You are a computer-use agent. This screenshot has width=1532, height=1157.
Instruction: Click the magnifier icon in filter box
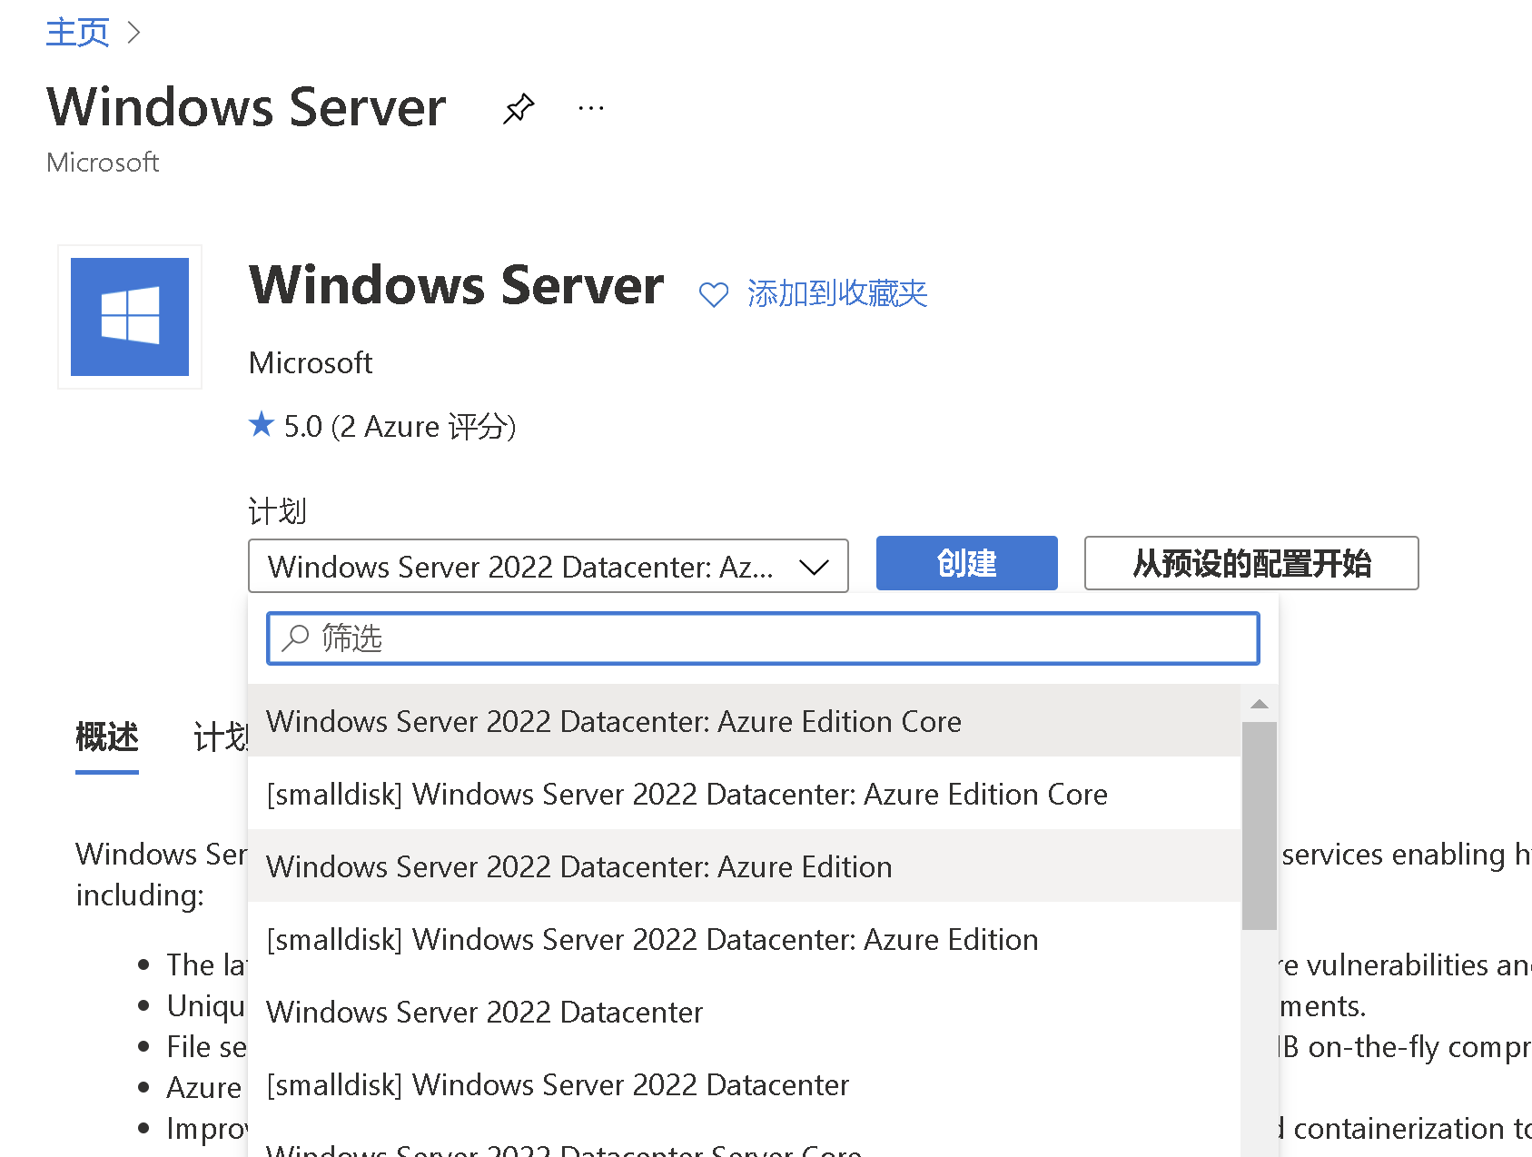[295, 638]
